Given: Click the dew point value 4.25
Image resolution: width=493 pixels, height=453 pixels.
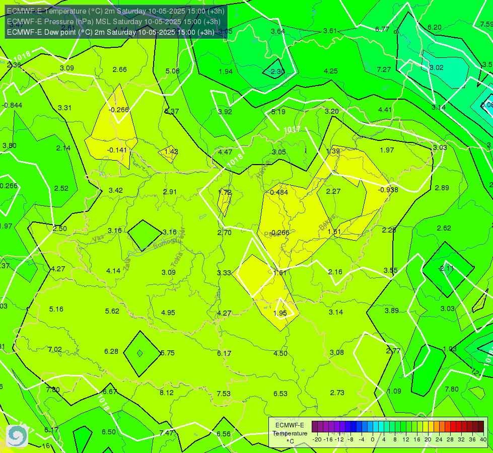Looking at the screenshot, I should click(x=331, y=71).
